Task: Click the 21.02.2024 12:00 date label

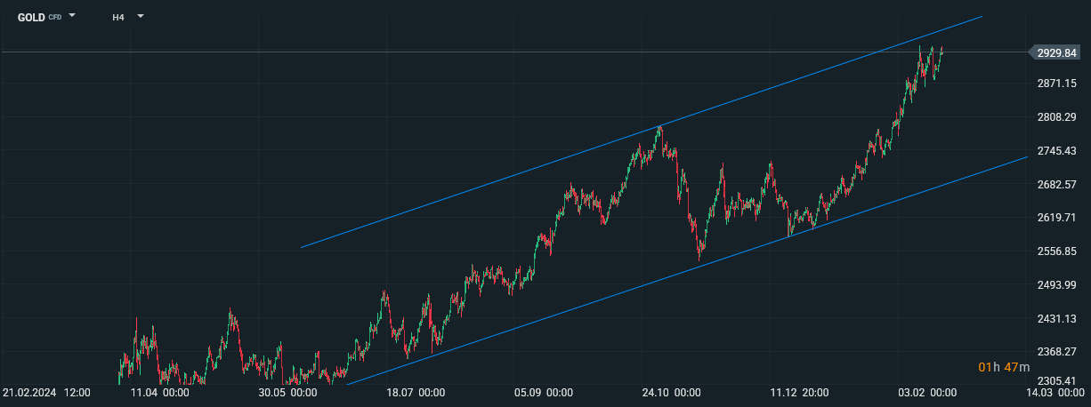Action: click(x=46, y=392)
